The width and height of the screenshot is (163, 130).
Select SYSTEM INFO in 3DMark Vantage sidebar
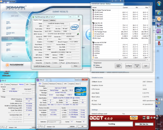pos(11,33)
